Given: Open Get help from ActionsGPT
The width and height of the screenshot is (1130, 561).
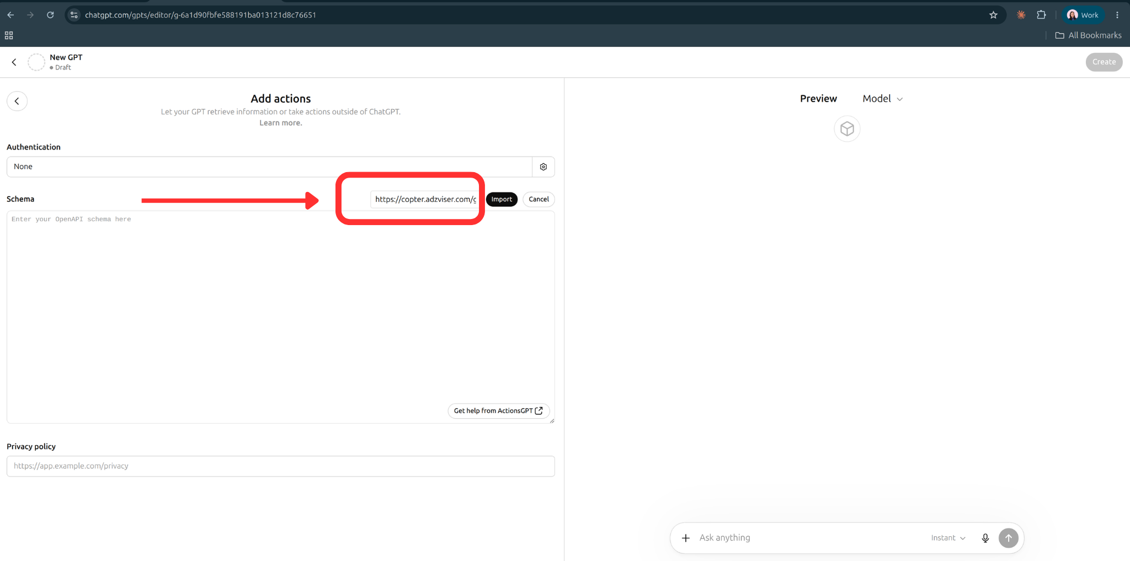Looking at the screenshot, I should click(498, 410).
